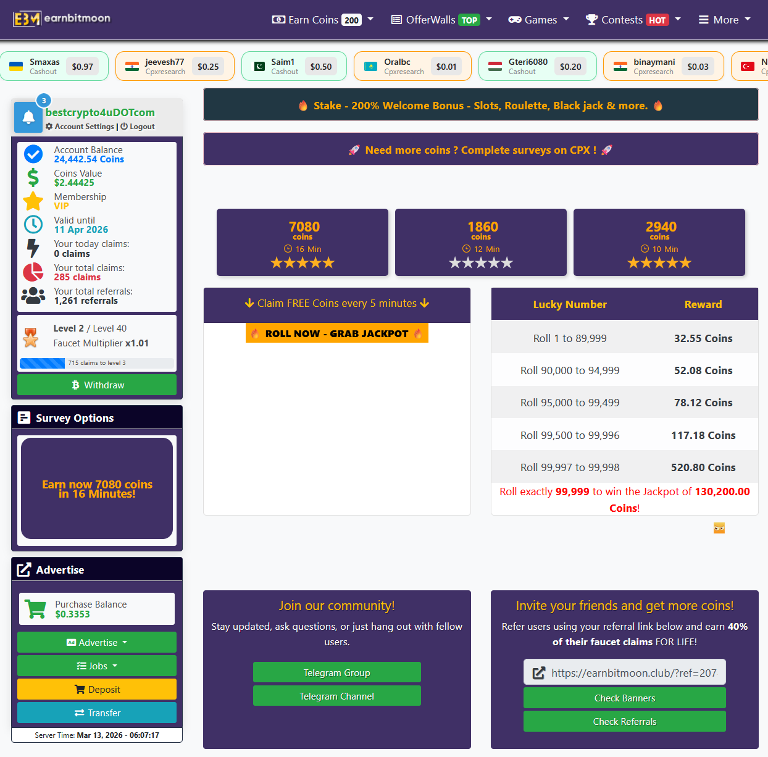Select the shopping cart Purchase Balance icon
This screenshot has width=768, height=757.
pyautogui.click(x=35, y=608)
